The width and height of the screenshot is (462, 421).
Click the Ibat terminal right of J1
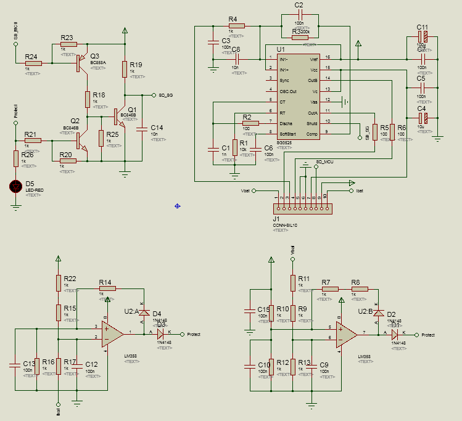pyautogui.click(x=351, y=190)
